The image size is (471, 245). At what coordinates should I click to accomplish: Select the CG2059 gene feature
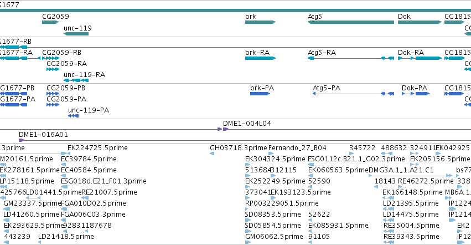[x=50, y=22]
